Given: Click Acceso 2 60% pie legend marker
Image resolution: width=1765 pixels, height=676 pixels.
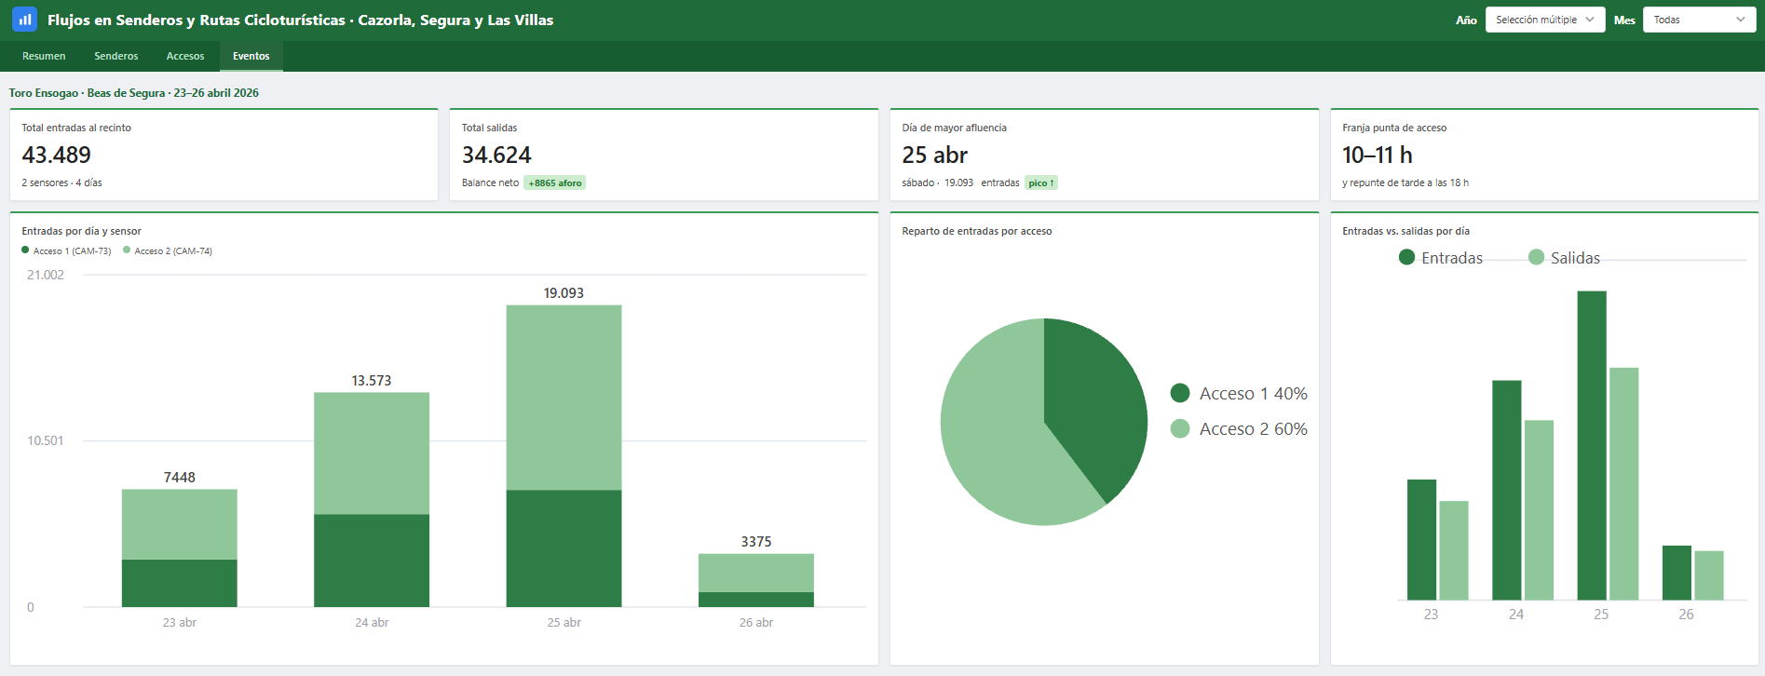Looking at the screenshot, I should (x=1180, y=428).
